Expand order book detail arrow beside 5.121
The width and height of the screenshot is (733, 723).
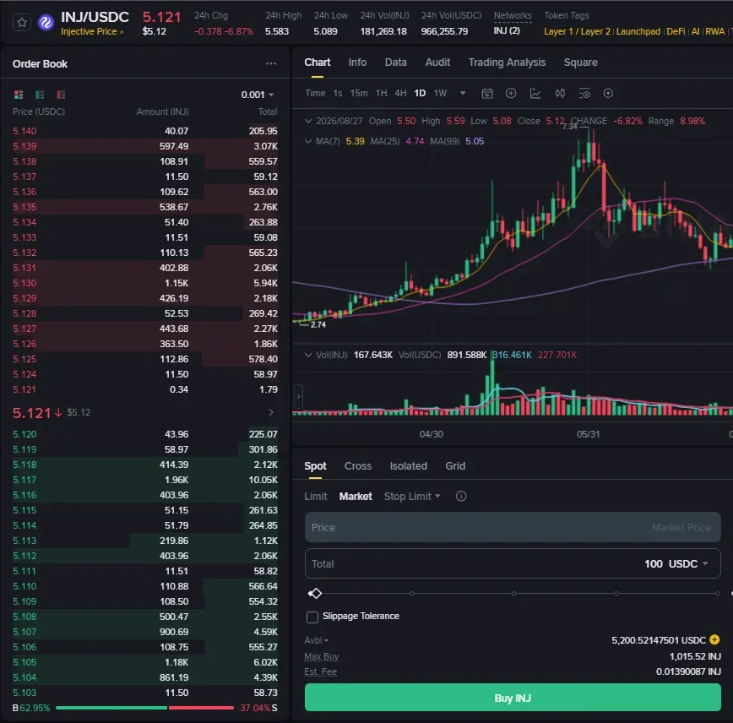[271, 412]
